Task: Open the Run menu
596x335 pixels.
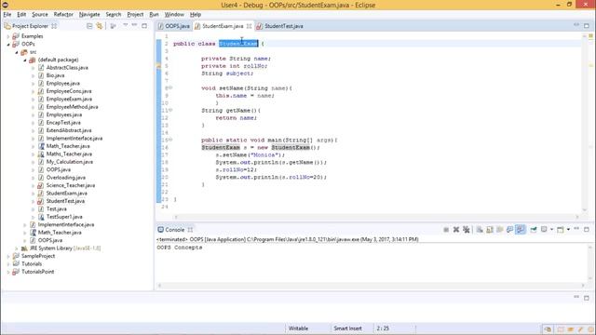Action: tap(154, 15)
